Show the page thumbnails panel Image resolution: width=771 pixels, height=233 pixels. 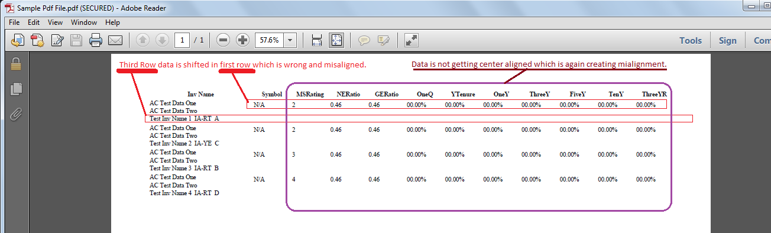[x=16, y=89]
